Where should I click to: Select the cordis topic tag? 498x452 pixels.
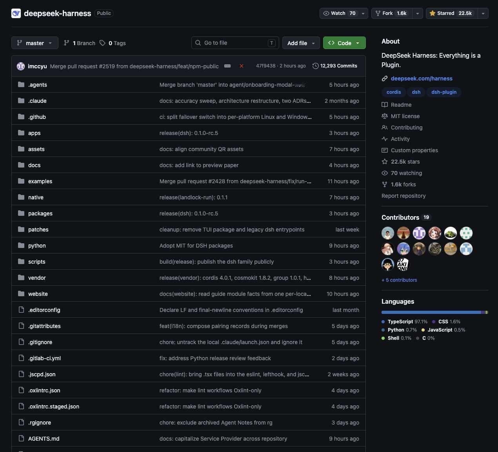tap(394, 92)
